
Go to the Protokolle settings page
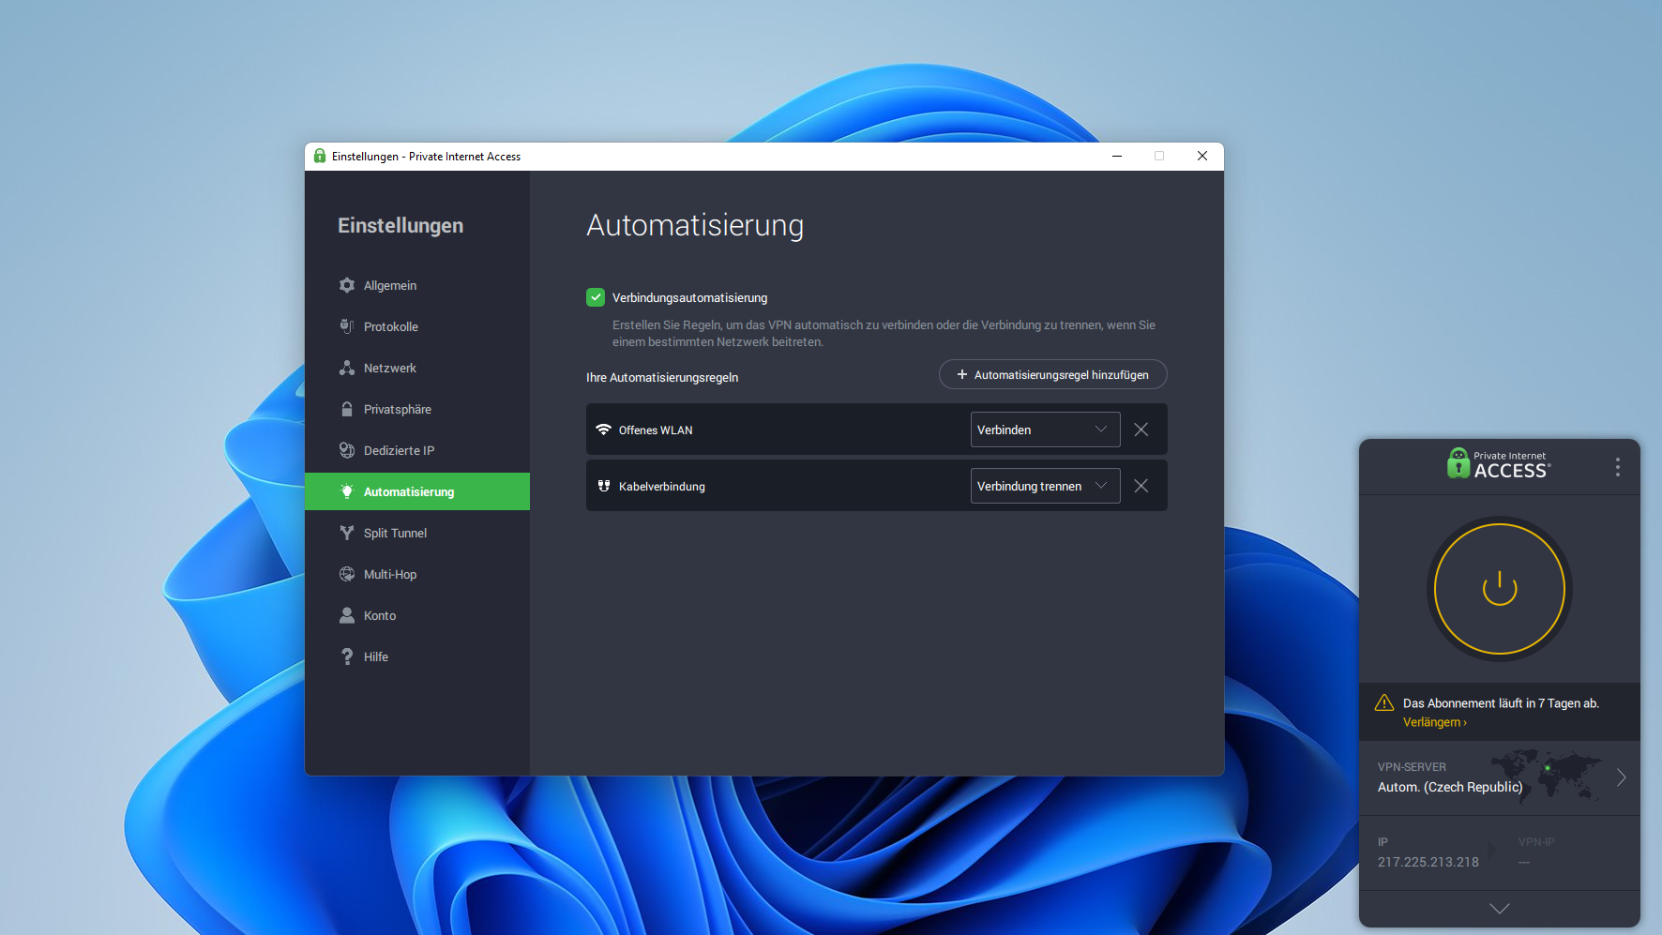[417, 326]
